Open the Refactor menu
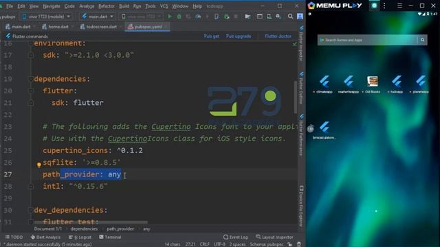The height and width of the screenshot is (247, 440). click(107, 6)
